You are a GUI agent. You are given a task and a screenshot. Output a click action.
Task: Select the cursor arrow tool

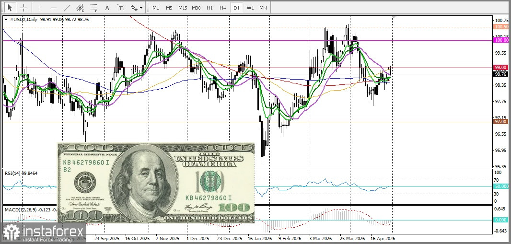point(10,7)
